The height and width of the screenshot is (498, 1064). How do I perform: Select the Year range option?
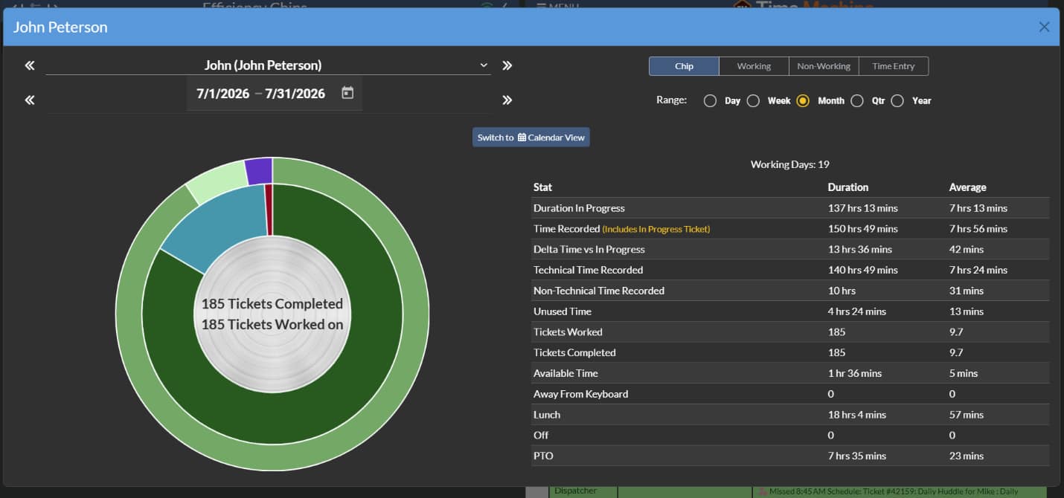point(897,101)
